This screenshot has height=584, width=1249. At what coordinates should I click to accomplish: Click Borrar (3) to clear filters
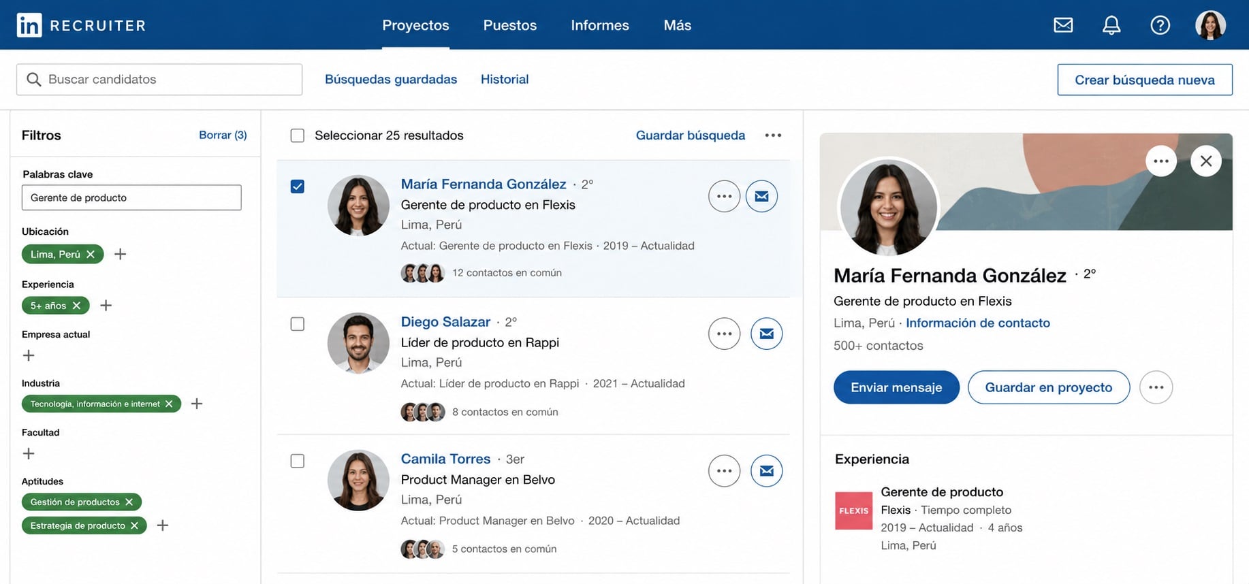tap(223, 135)
